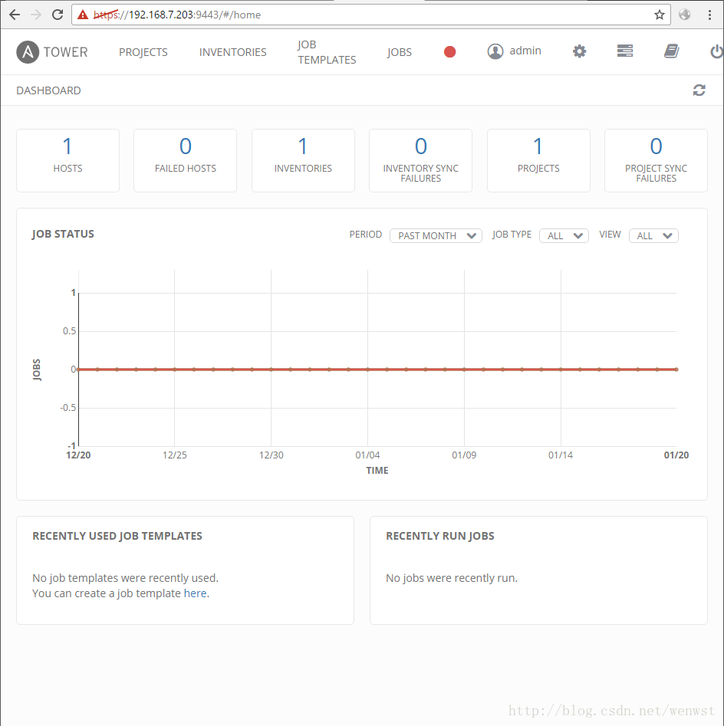Click the browser forward arrow
Image resolution: width=724 pixels, height=726 pixels.
(36, 15)
